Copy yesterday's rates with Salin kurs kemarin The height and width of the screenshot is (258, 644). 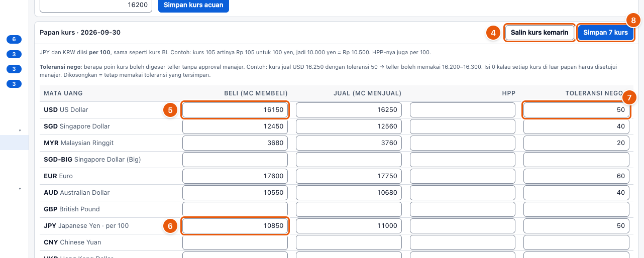point(540,33)
